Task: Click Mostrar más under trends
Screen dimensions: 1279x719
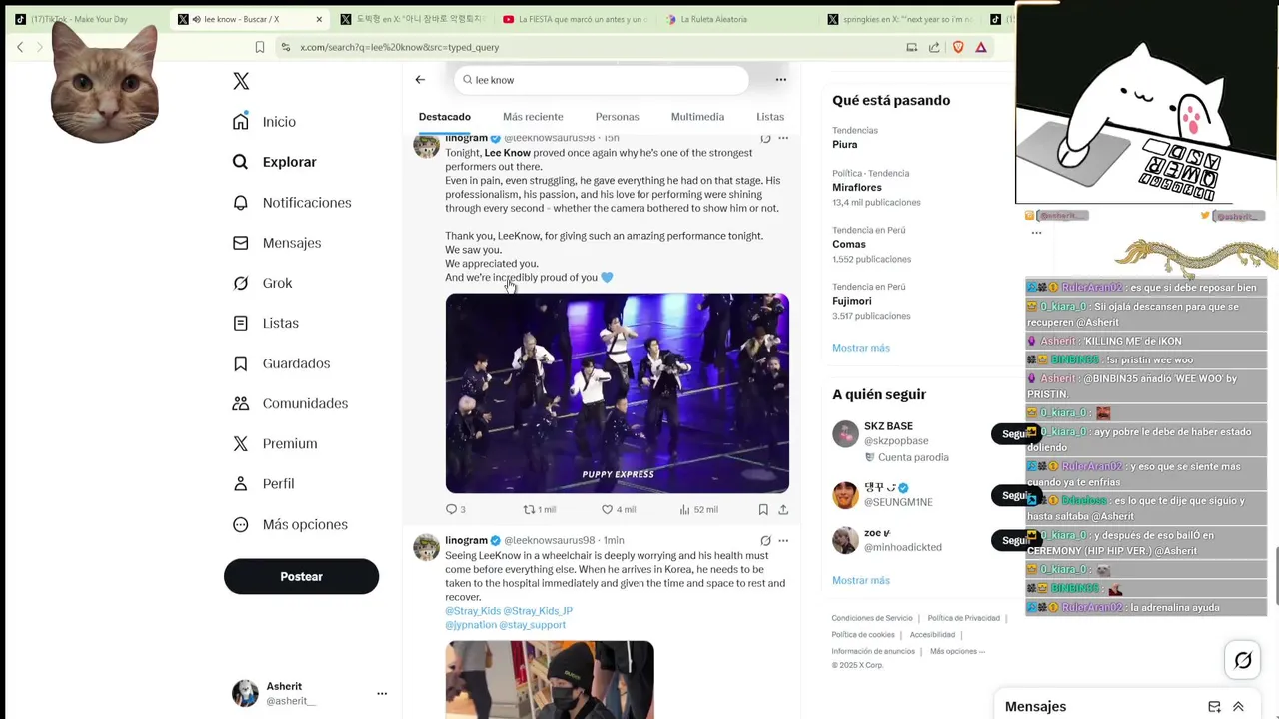Action: click(861, 348)
